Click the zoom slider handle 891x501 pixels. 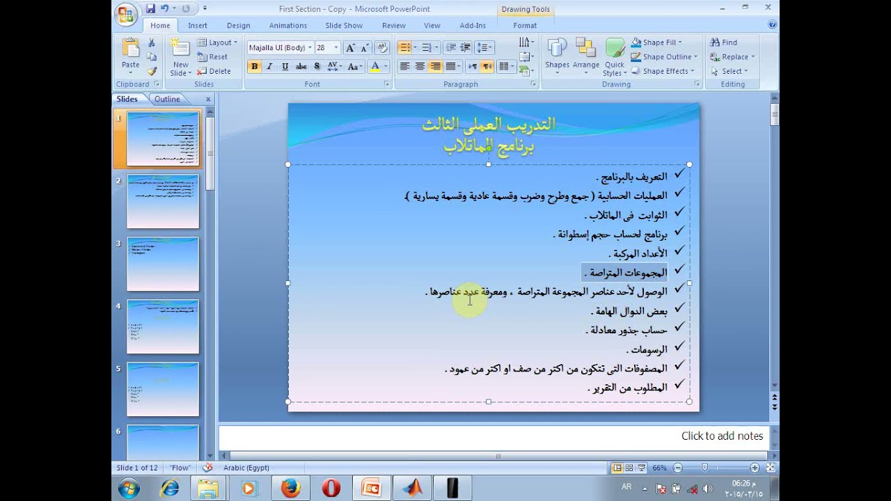[x=705, y=468]
